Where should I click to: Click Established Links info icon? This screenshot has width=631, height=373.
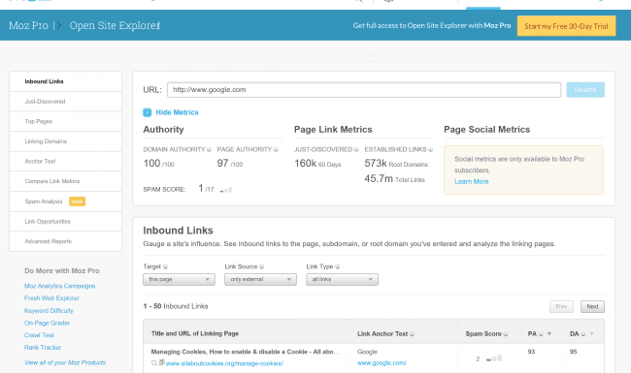pyautogui.click(x=430, y=150)
